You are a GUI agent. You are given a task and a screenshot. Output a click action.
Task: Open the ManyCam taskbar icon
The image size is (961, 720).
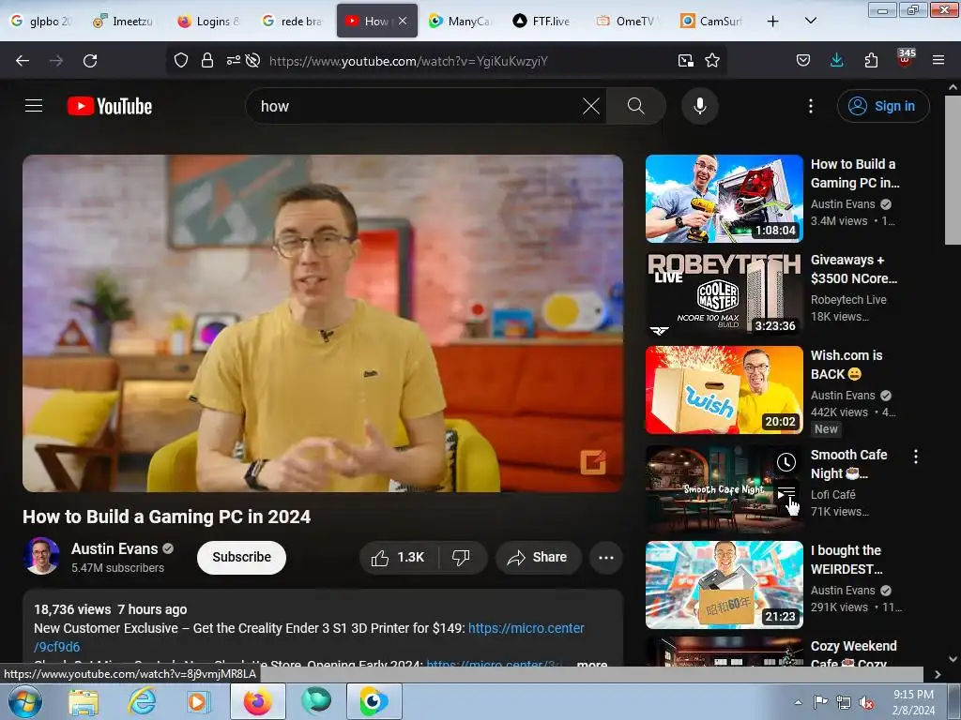(374, 701)
